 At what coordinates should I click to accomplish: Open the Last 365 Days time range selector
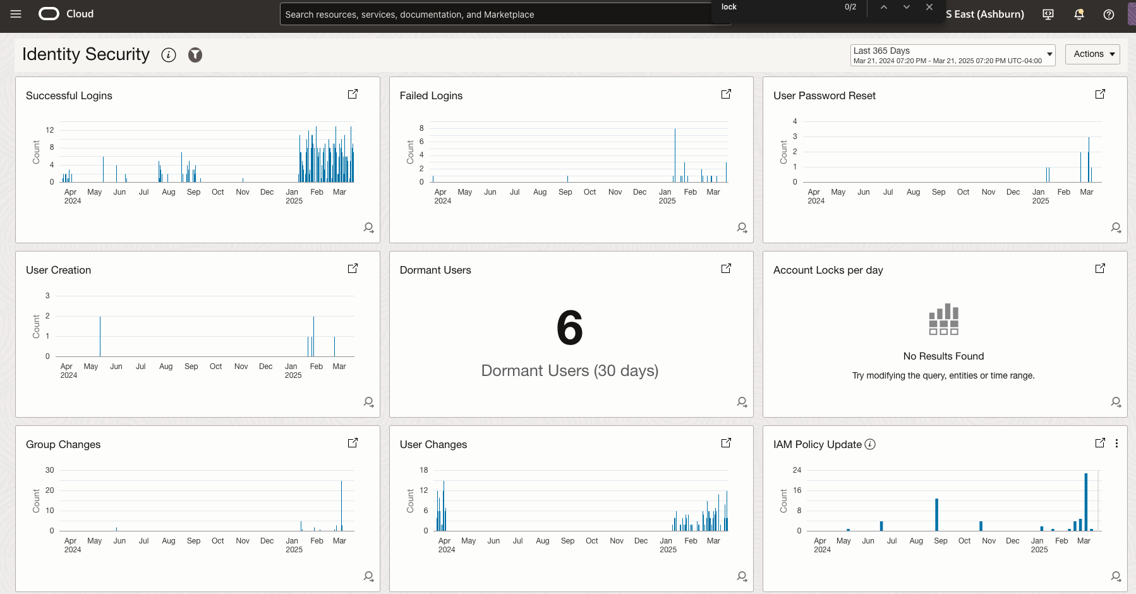pyautogui.click(x=952, y=54)
